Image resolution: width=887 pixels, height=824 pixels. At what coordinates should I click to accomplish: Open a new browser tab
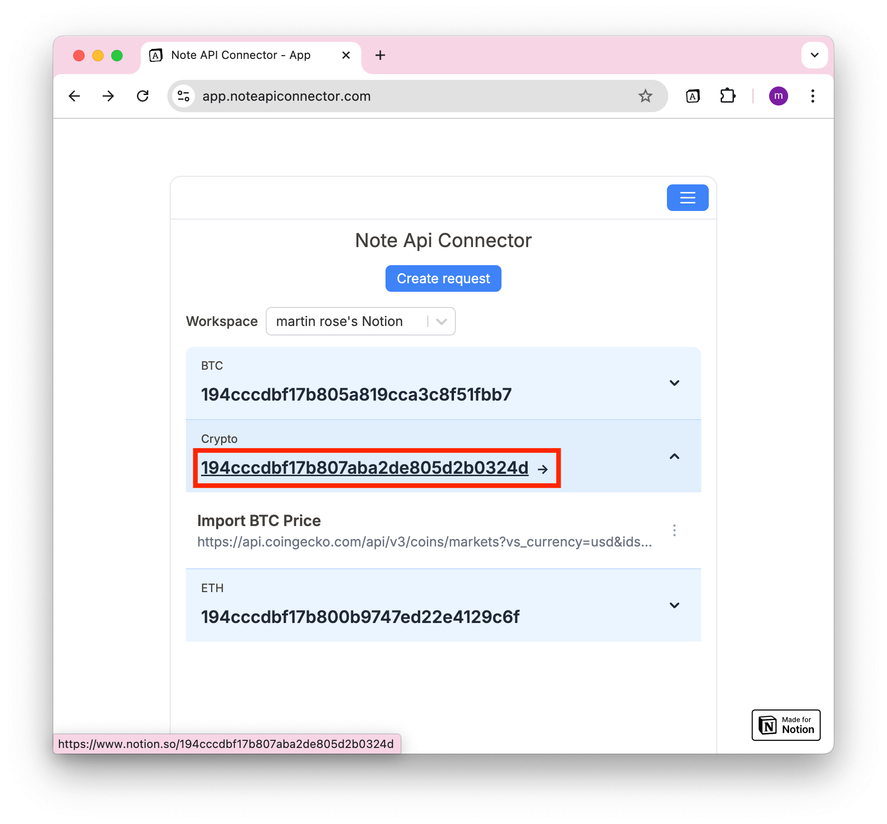pyautogui.click(x=380, y=55)
